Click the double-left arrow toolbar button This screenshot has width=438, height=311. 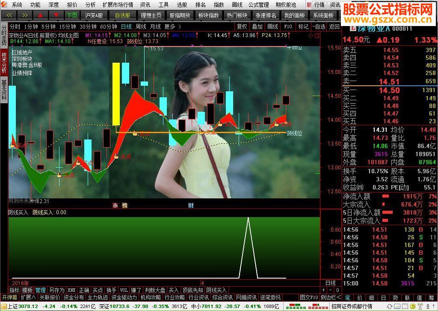tap(9, 15)
